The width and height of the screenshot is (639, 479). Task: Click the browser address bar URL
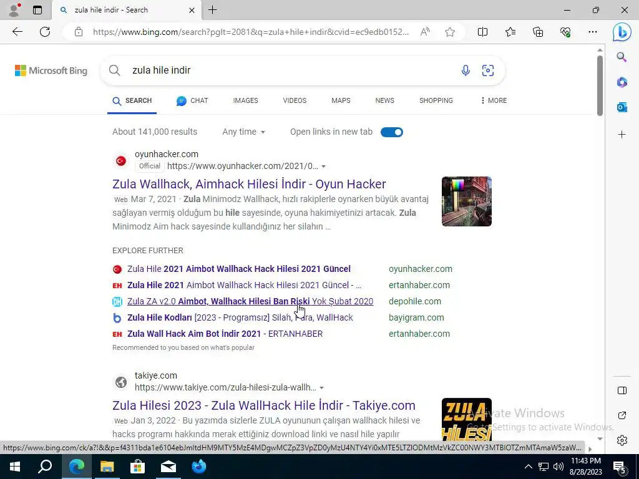[x=251, y=32]
